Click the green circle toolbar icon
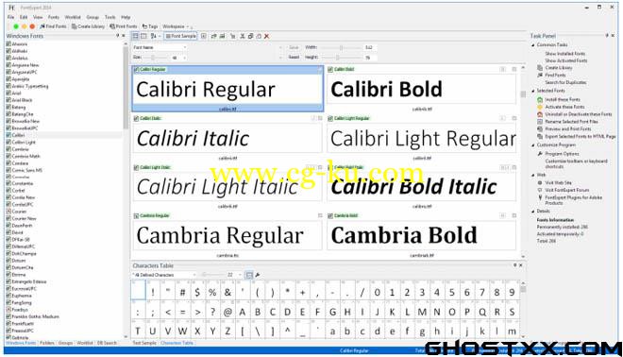Screen dimensions: 623x357 point(16,26)
